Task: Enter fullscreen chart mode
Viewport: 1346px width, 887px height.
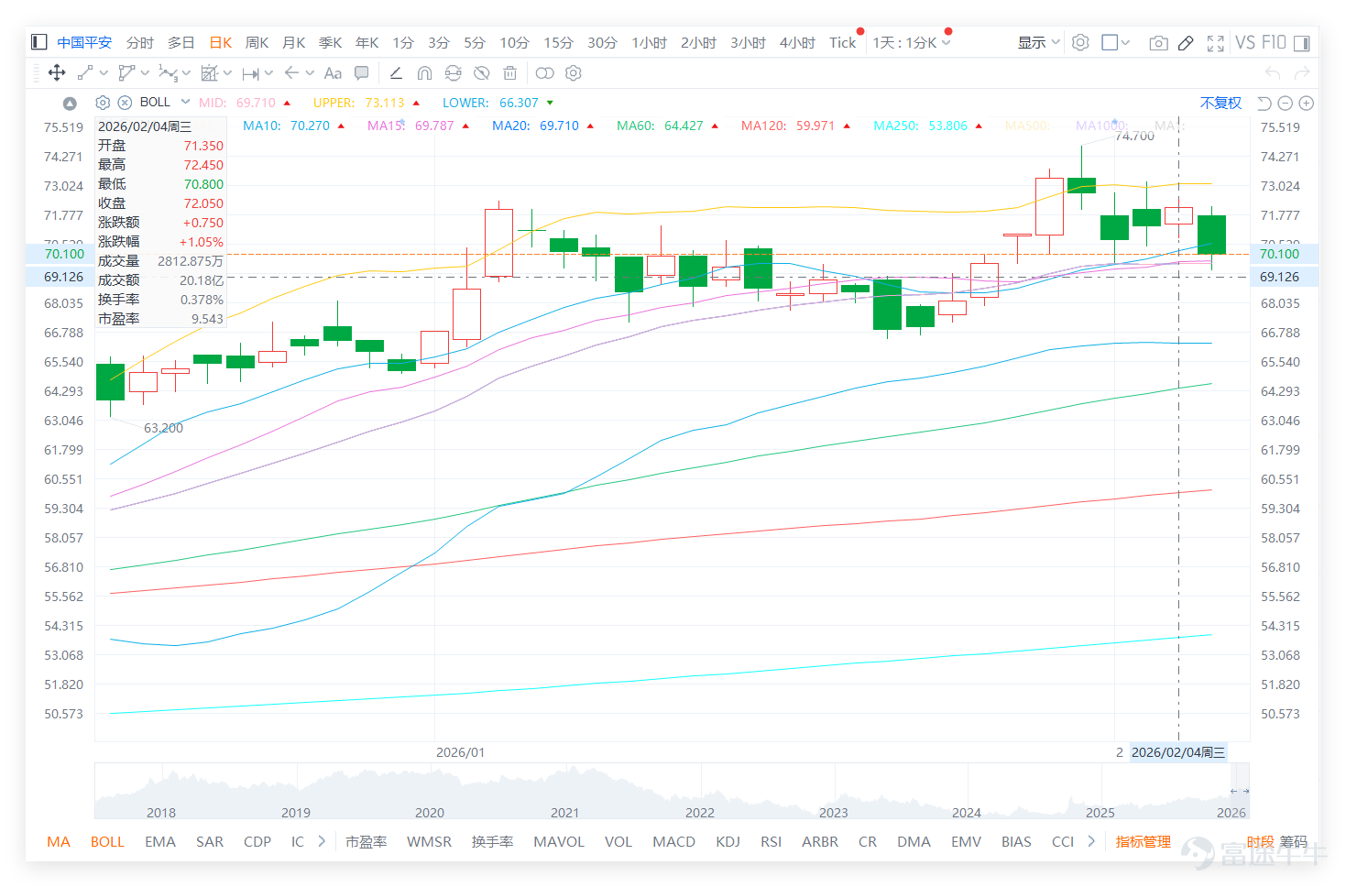Action: [1215, 43]
